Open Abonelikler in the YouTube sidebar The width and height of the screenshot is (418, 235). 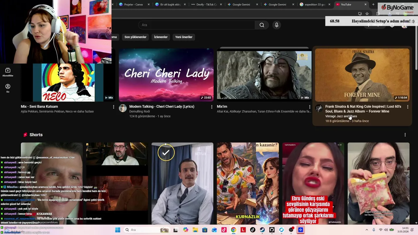pyautogui.click(x=8, y=72)
